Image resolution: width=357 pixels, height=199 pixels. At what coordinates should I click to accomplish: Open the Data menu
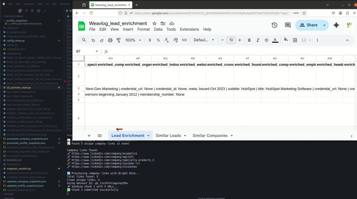[158, 29]
